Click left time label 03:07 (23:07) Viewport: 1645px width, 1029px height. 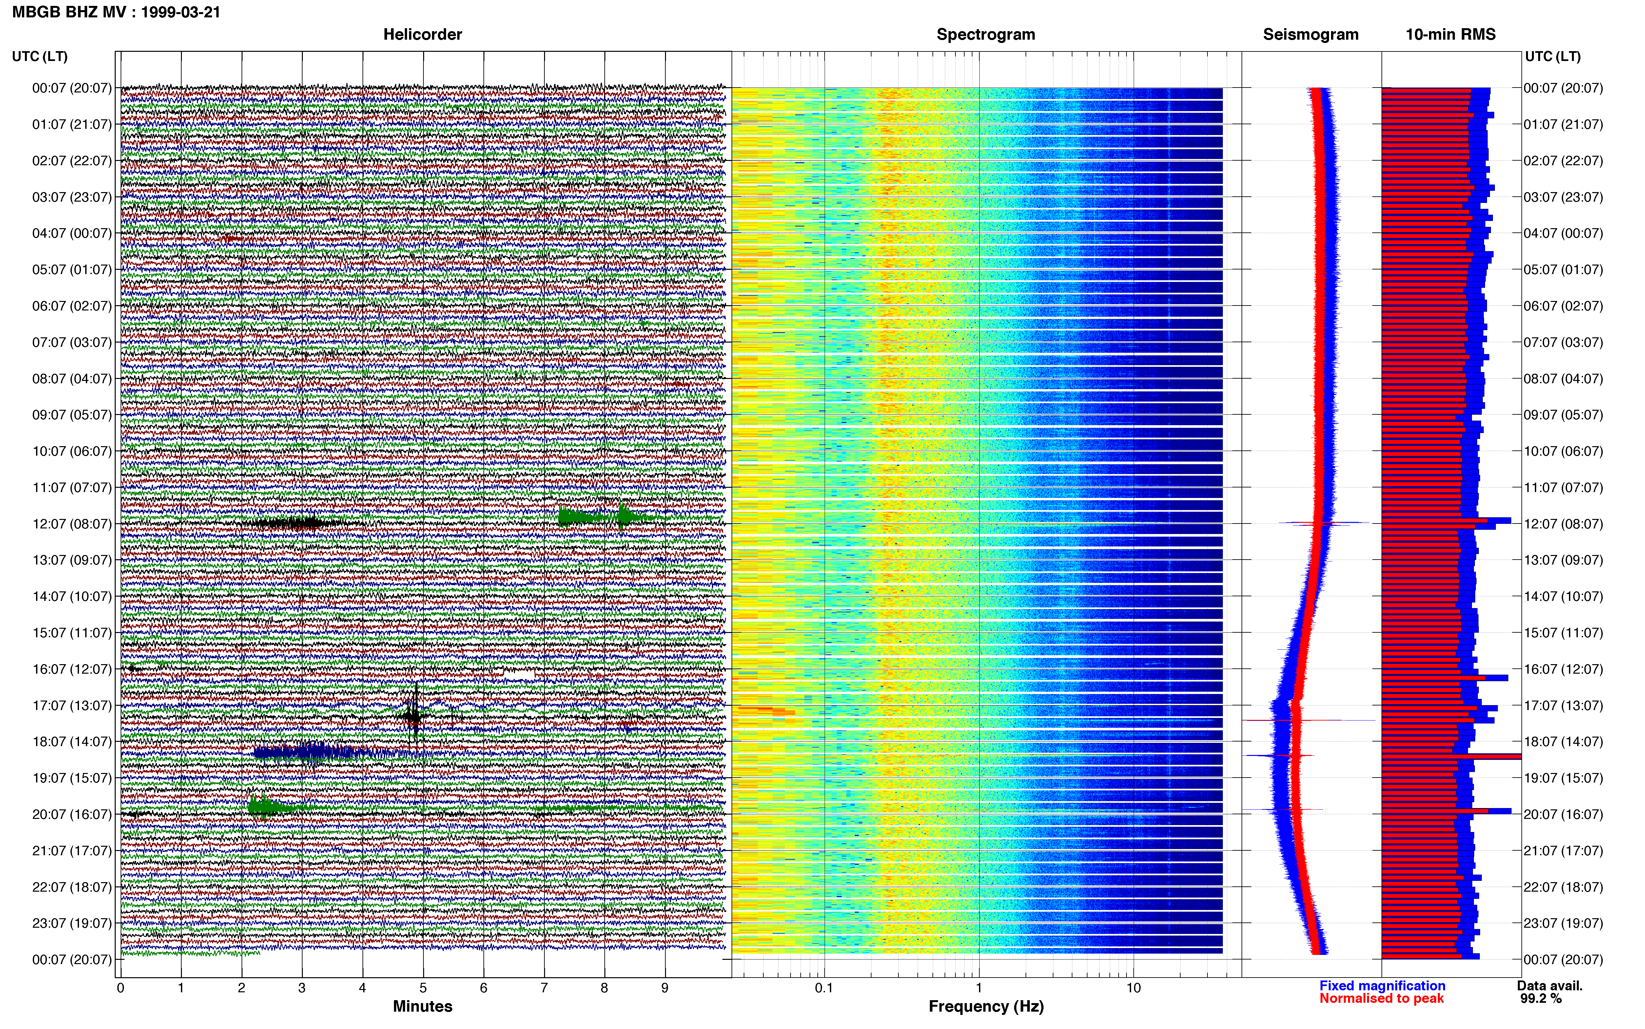click(71, 197)
